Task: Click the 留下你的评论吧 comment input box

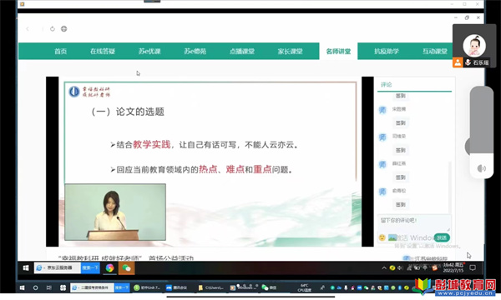Action: click(x=414, y=223)
